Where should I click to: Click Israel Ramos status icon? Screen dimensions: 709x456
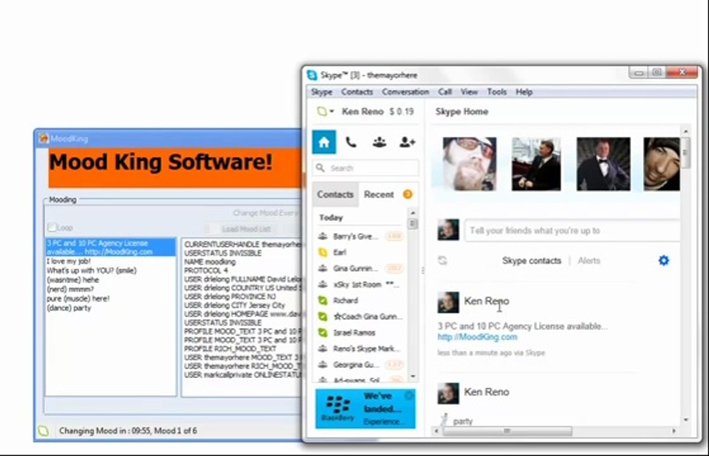[323, 332]
